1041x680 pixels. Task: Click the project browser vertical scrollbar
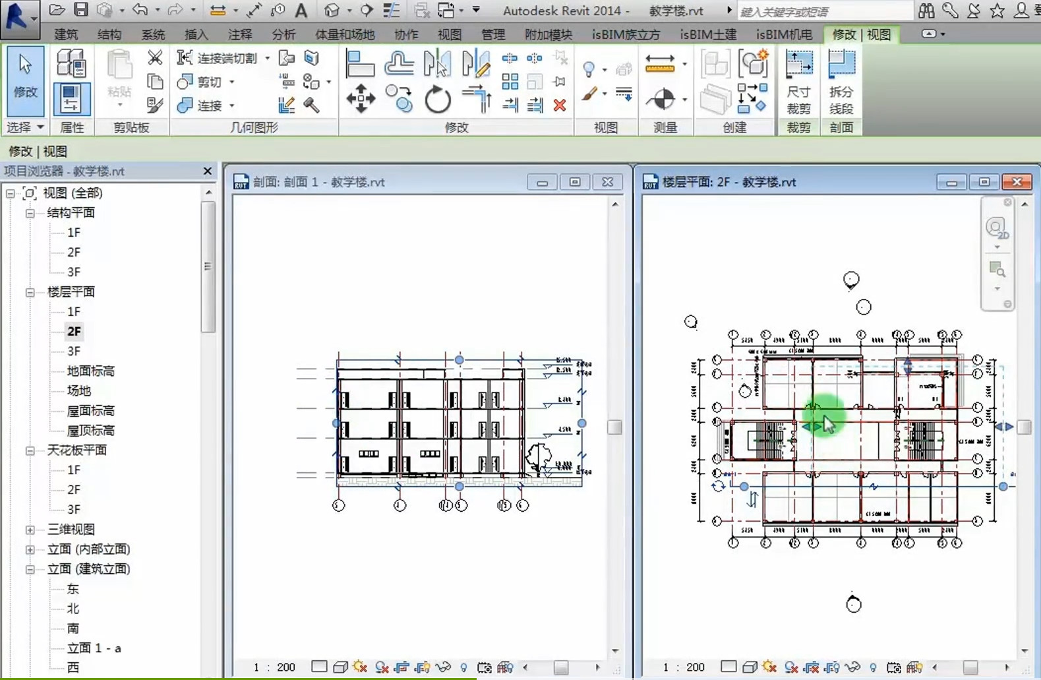coord(208,267)
